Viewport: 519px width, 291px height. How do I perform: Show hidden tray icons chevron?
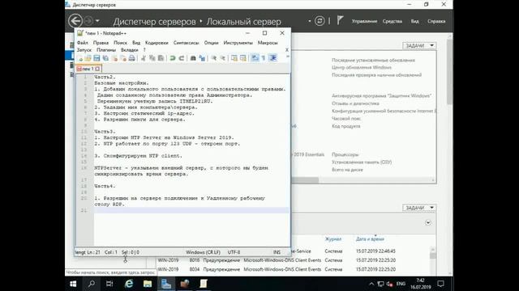[371, 284]
